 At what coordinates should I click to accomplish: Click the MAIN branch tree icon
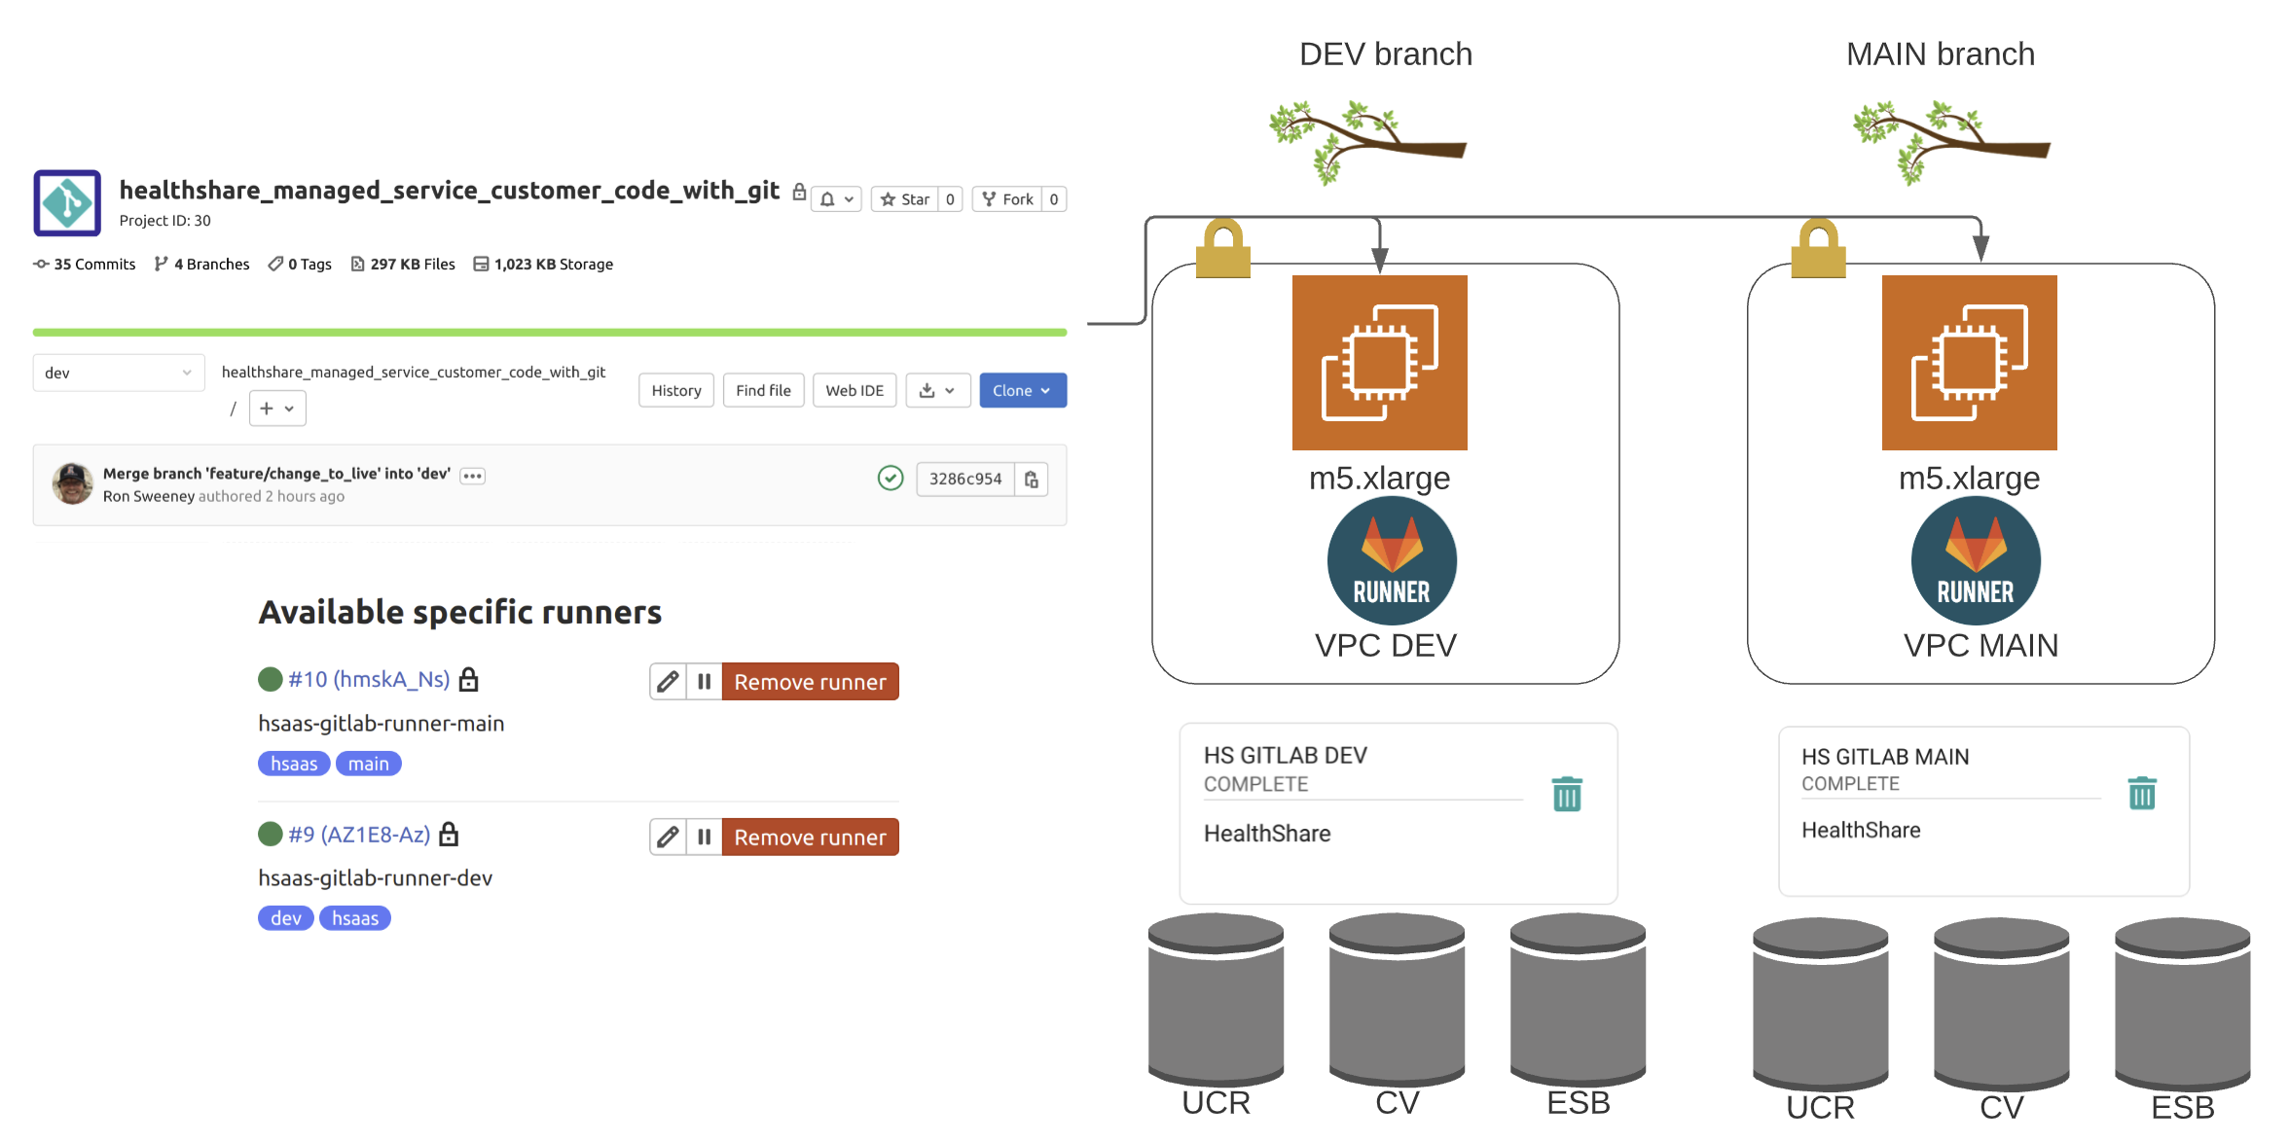1951,142
